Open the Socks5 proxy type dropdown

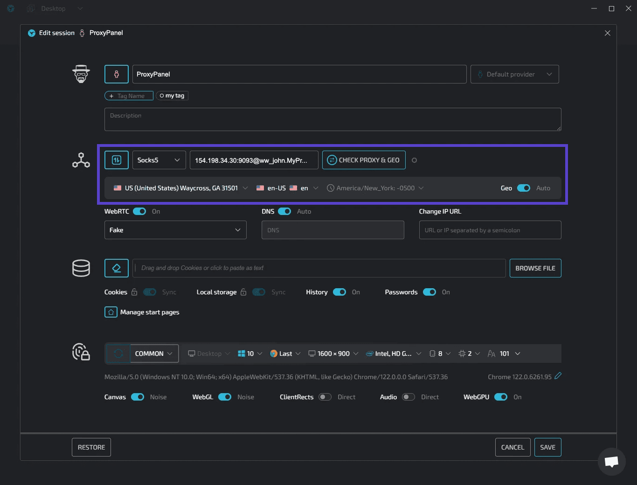click(x=159, y=160)
